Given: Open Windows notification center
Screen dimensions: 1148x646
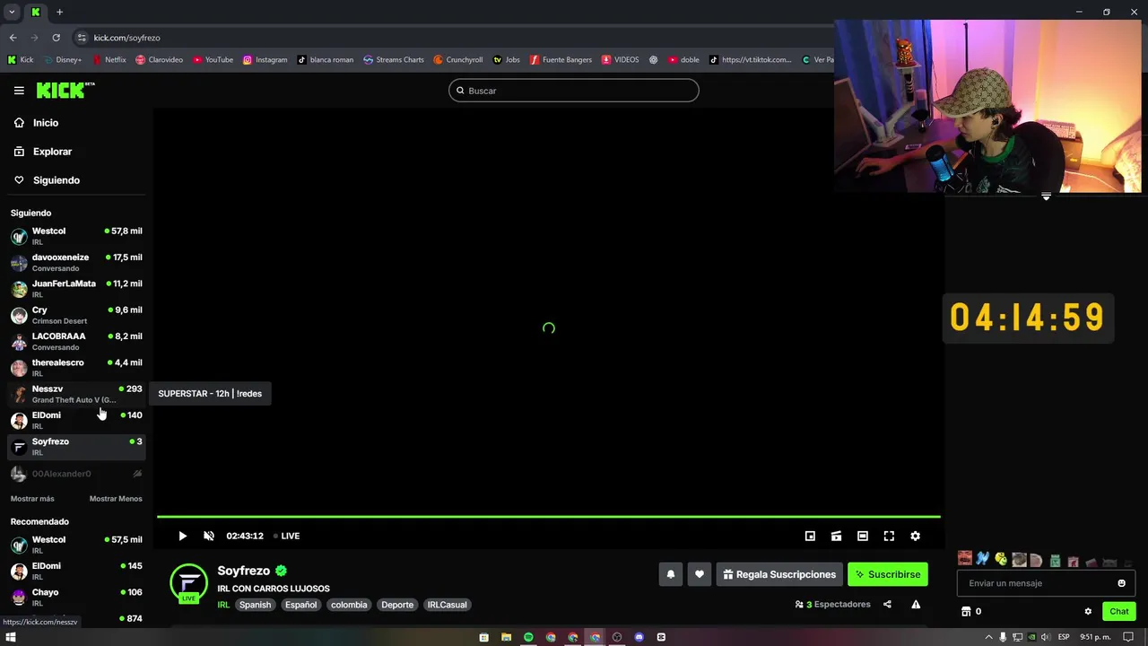Looking at the screenshot, I should (1129, 637).
